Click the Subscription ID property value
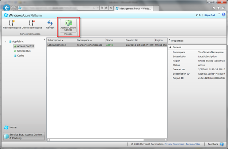 pyautogui.click(x=212, y=74)
